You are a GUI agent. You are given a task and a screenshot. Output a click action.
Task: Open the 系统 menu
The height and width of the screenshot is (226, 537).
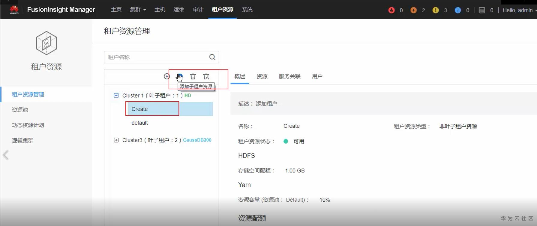pyautogui.click(x=247, y=10)
